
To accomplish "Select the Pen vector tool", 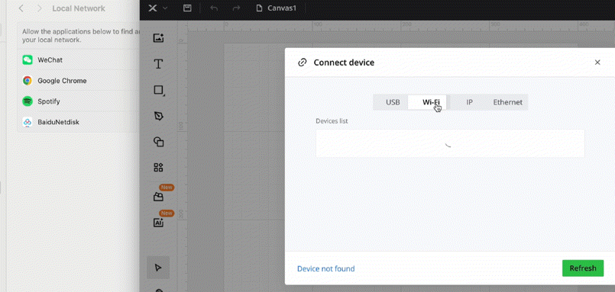I will 158,116.
